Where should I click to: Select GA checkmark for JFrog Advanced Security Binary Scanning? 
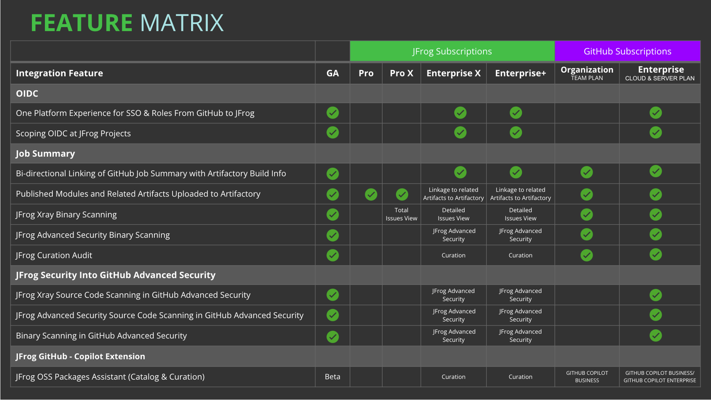333,235
